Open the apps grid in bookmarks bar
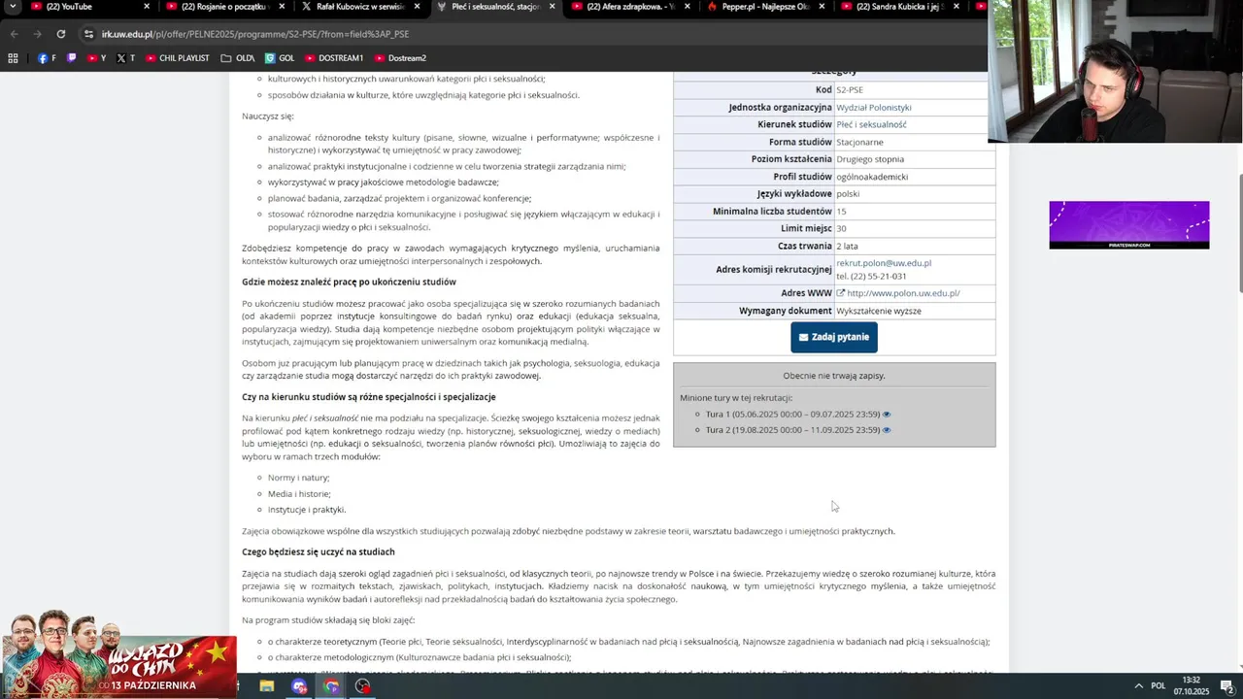The width and height of the screenshot is (1243, 699). [x=13, y=58]
